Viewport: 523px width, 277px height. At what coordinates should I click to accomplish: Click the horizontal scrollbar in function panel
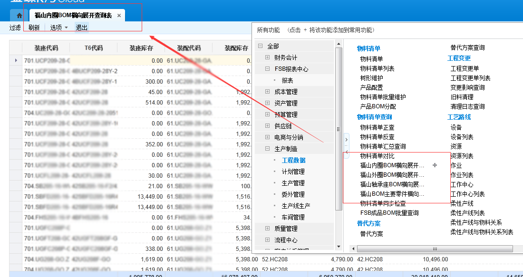pyautogui.click(x=434, y=249)
